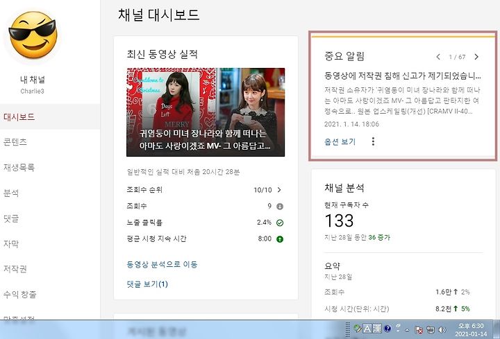Go to next notification in 중요 알림
The image size is (500, 339).
pos(476,57)
